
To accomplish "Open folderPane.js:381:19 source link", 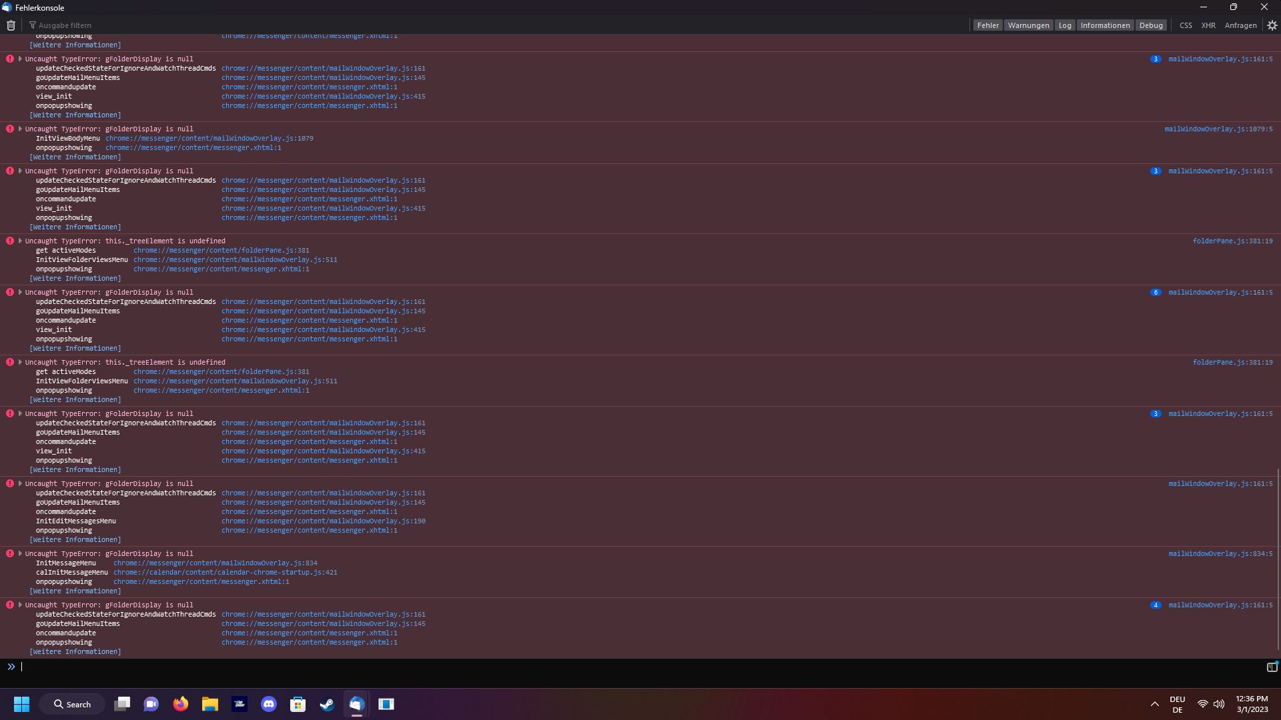I will (1232, 241).
